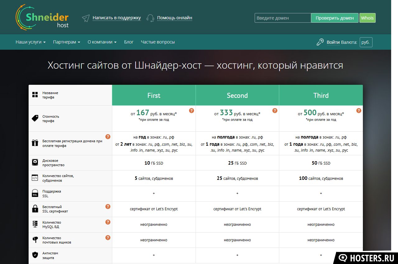This screenshot has height=264, width=398.
Task: Open Частые вопросы in the navigation bar
Action: tap(158, 42)
